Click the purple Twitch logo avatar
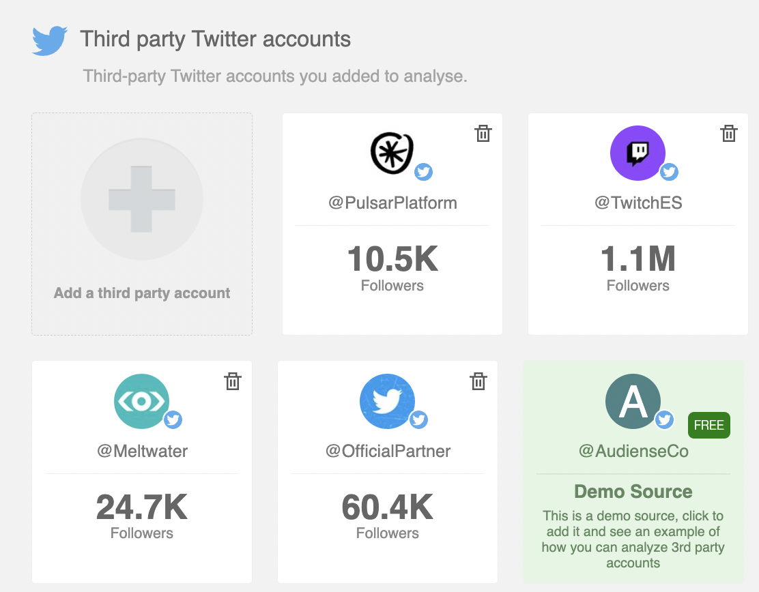This screenshot has height=592, width=759. (x=638, y=153)
